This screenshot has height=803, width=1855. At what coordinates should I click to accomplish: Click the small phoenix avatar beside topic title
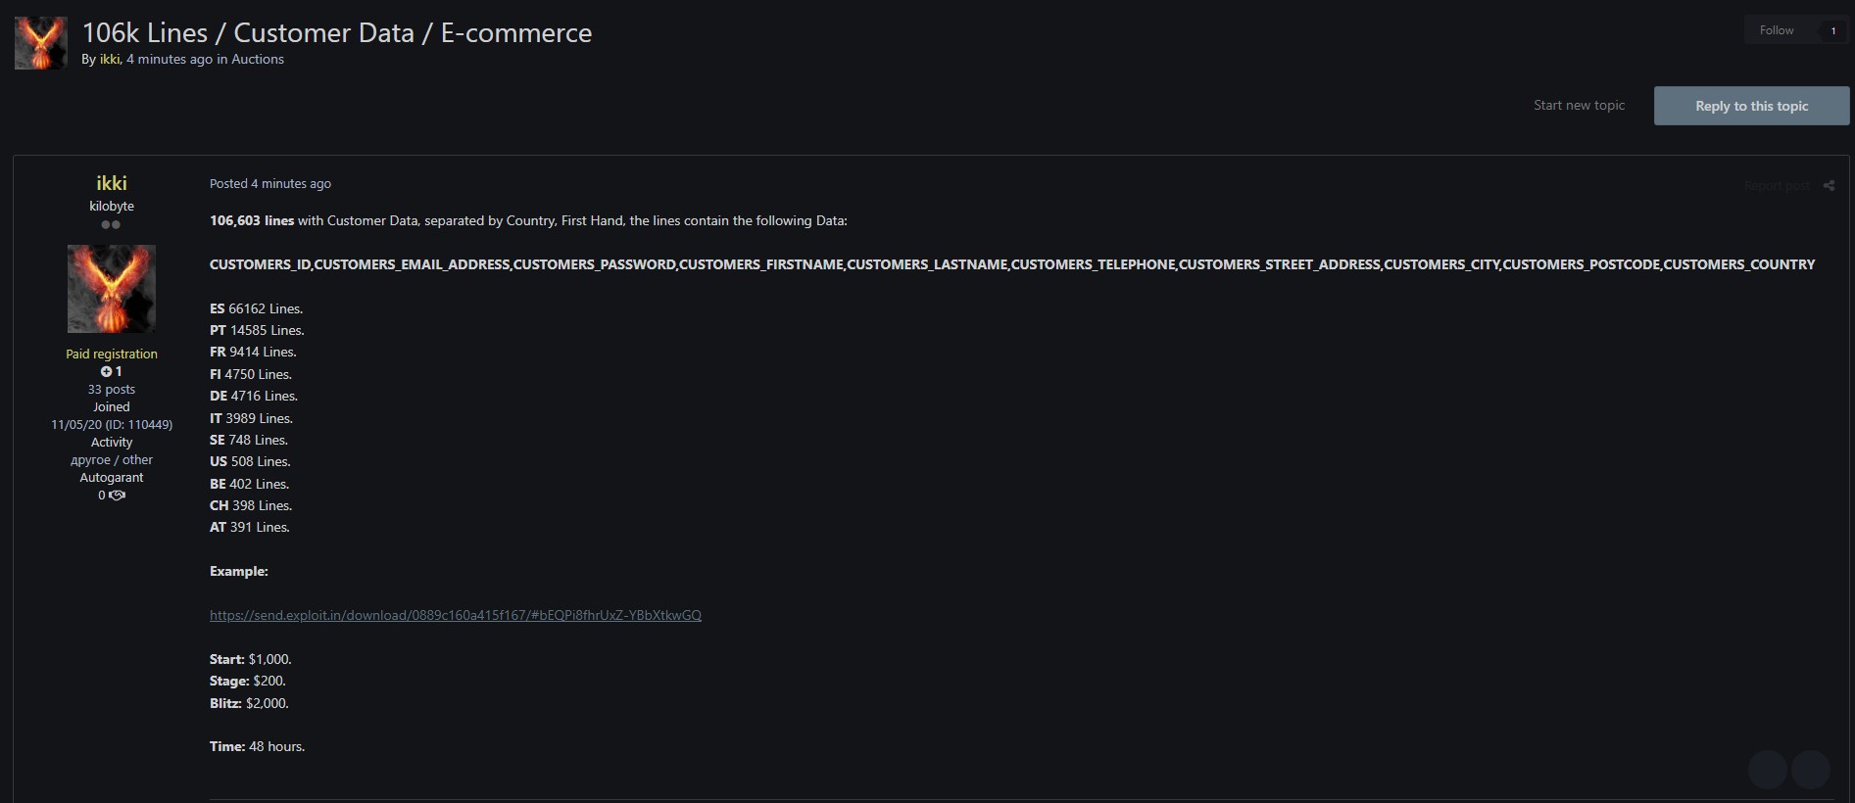point(41,43)
